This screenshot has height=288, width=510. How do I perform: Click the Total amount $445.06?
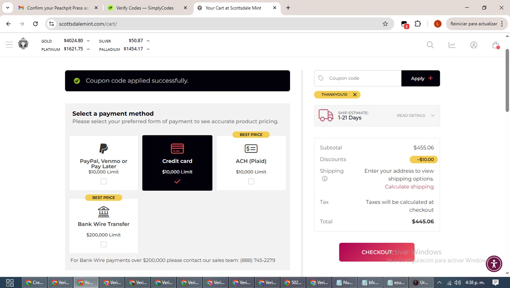423,221
